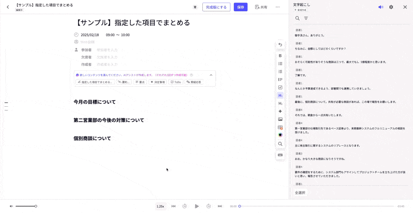Insert a checkbox list from the toolbar

point(280,88)
